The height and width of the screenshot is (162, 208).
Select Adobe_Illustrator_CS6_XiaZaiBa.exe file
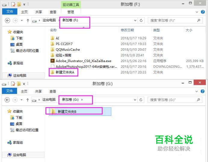(81, 61)
